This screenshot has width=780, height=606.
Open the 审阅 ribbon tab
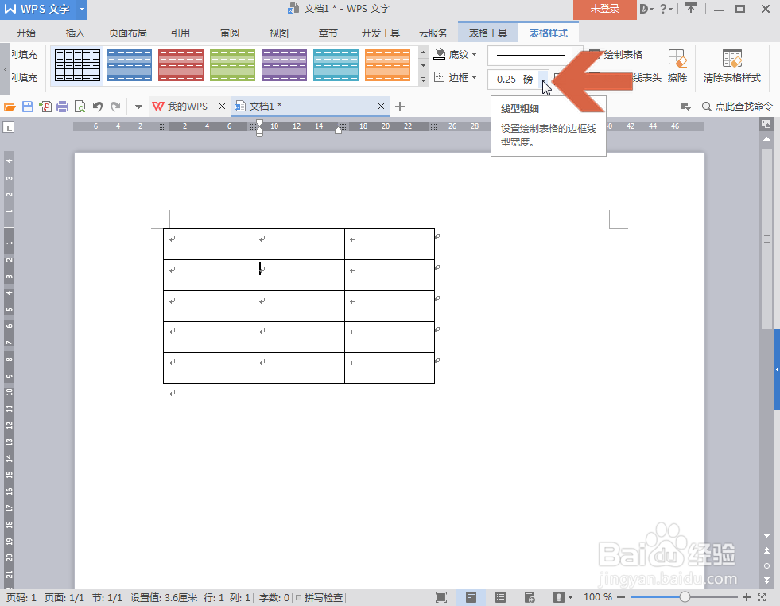click(229, 33)
